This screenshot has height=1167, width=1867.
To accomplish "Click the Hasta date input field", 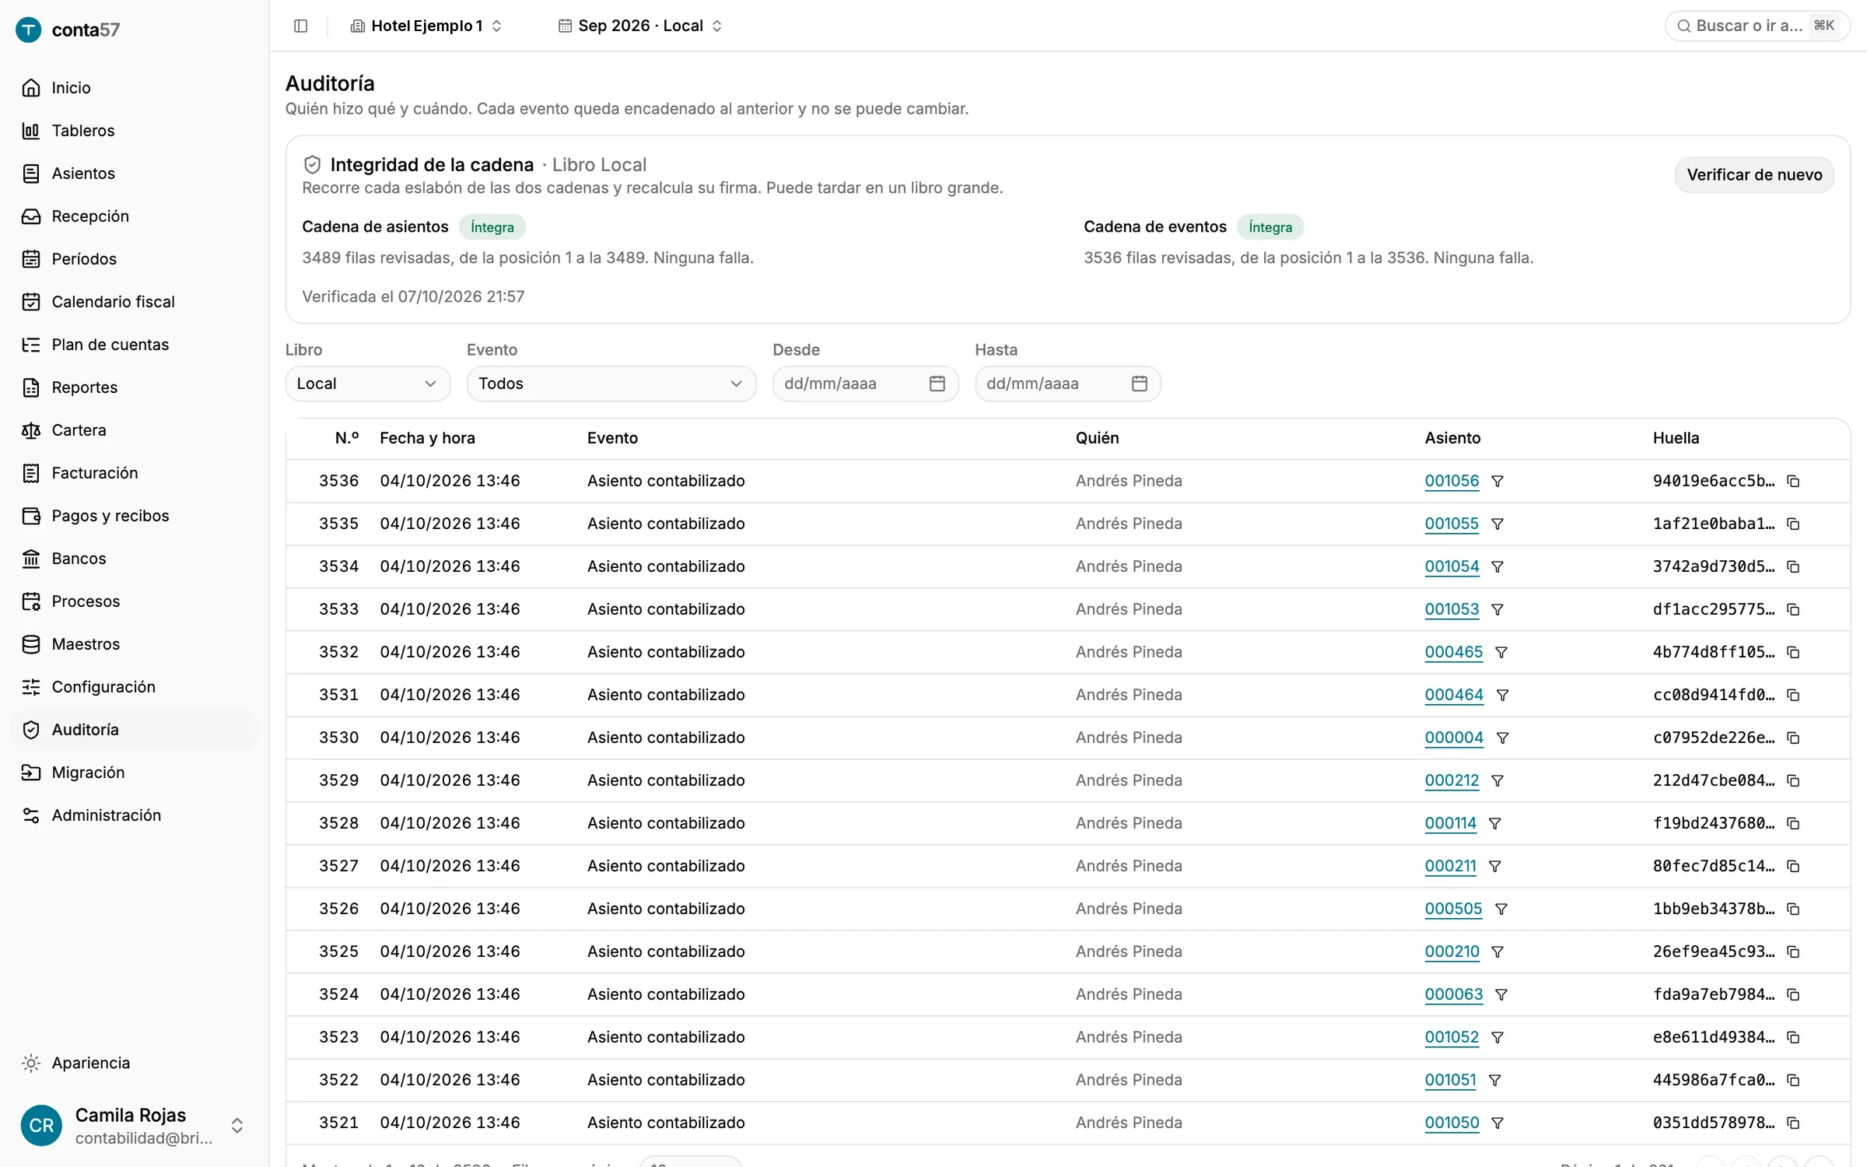I will point(1067,384).
